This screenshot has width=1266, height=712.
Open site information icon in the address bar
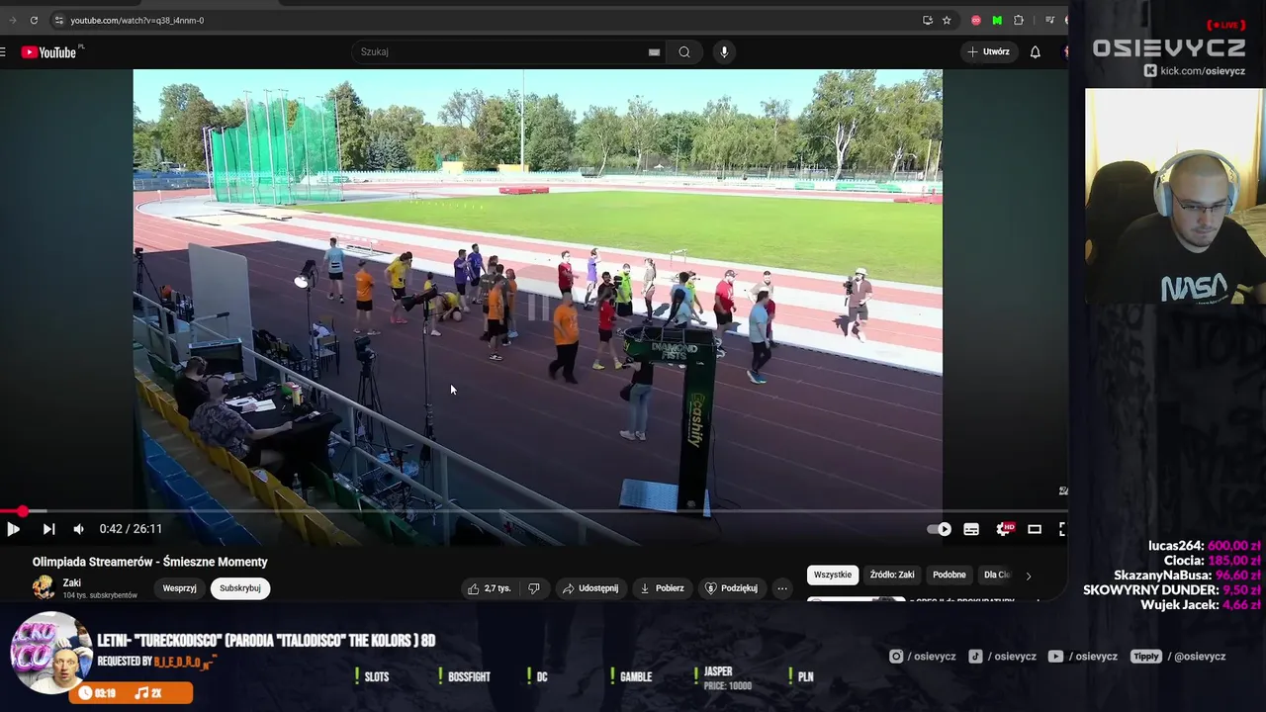point(58,20)
